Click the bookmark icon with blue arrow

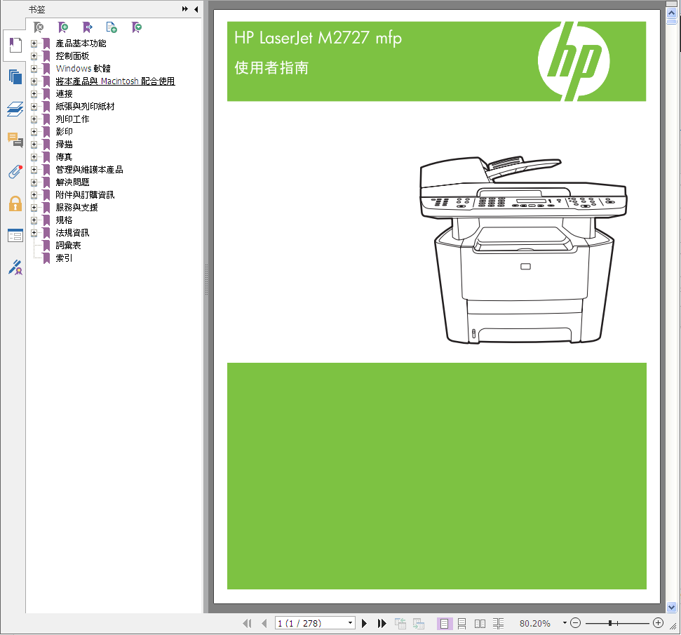tap(87, 28)
